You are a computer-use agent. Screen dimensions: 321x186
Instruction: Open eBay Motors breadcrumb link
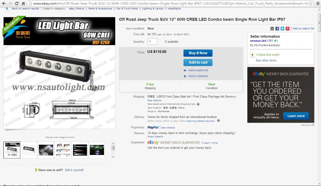[76, 8]
